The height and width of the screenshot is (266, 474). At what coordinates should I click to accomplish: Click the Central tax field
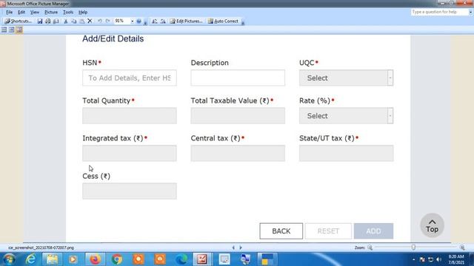238,153
